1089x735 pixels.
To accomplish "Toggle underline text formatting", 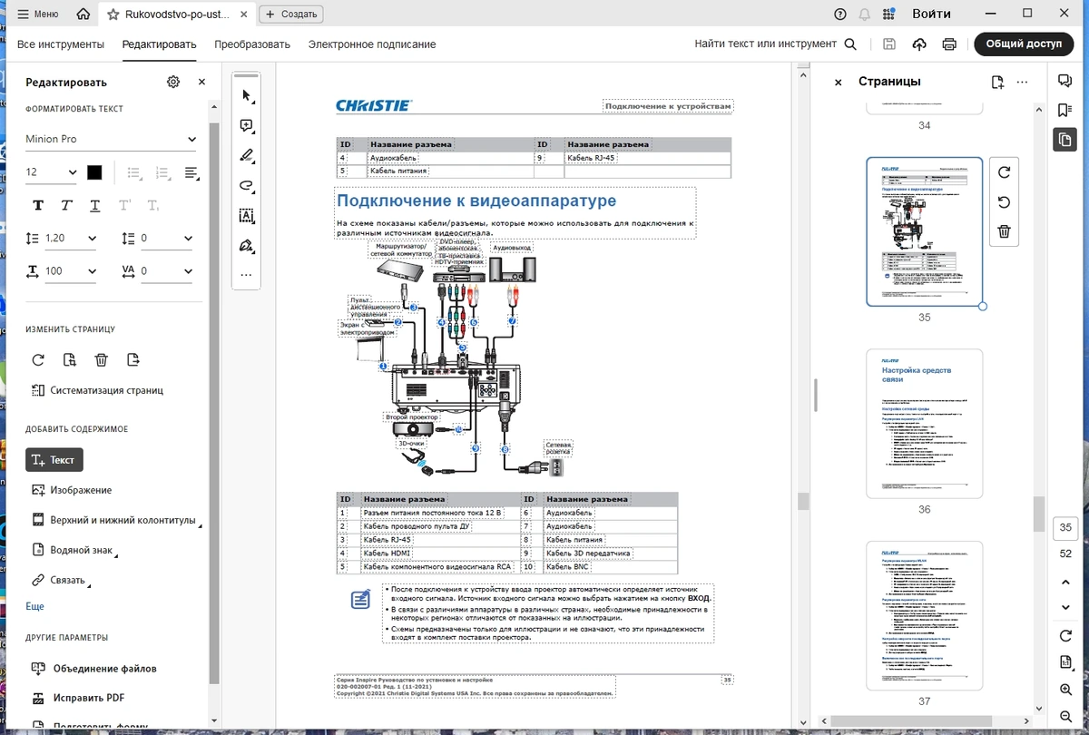I will (95, 205).
